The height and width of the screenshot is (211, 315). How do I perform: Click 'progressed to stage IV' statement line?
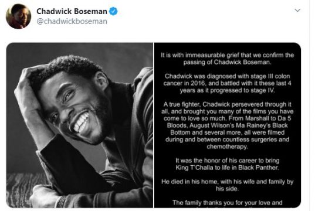[227, 90]
